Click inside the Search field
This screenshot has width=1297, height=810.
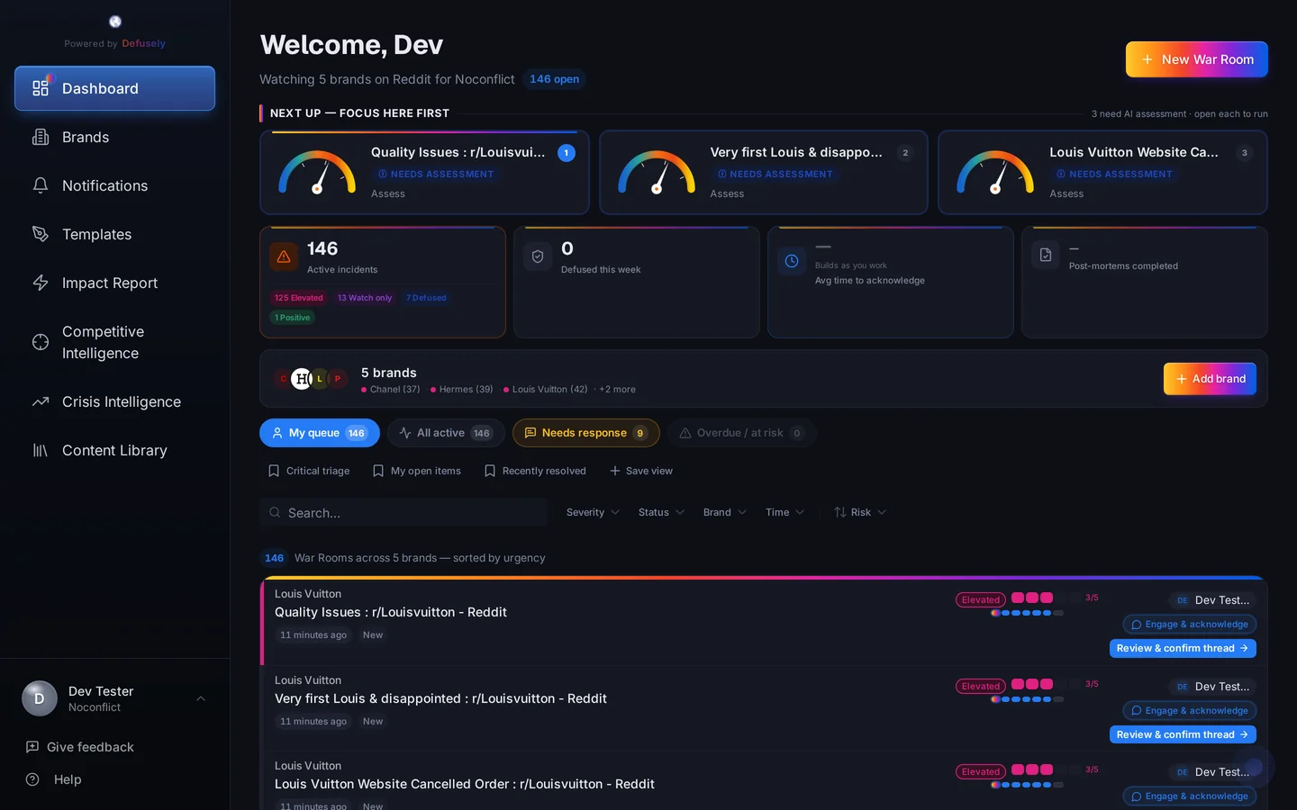403,512
